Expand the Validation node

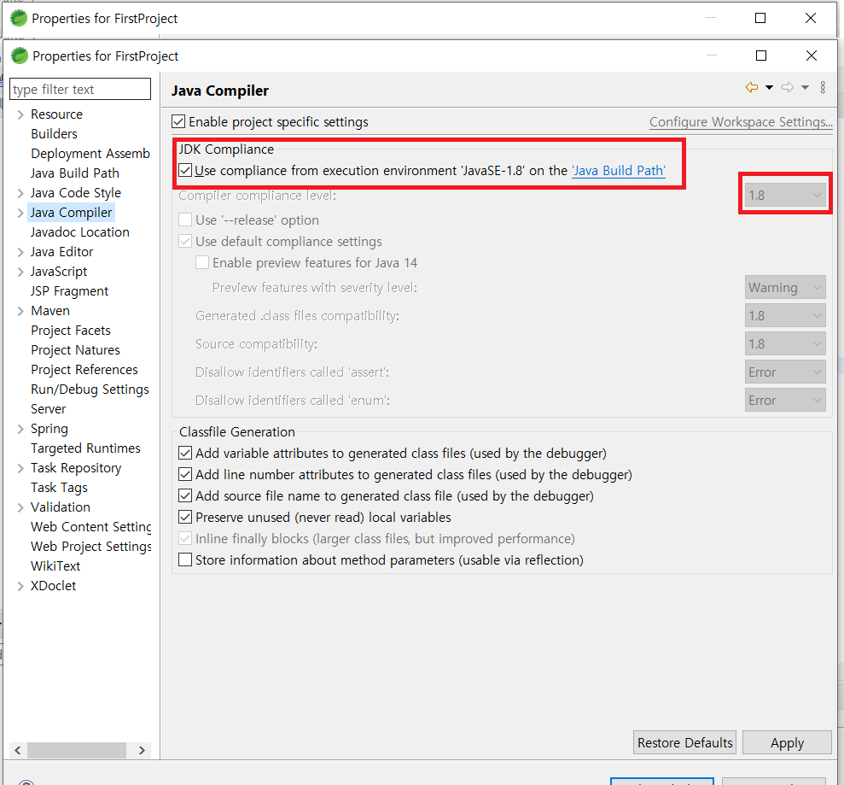point(20,507)
